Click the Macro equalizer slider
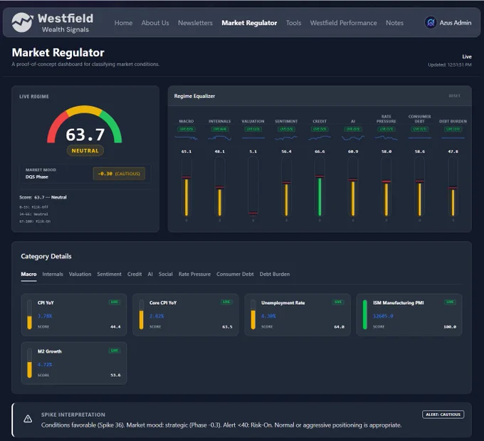This screenshot has width=484, height=441. pos(186,187)
